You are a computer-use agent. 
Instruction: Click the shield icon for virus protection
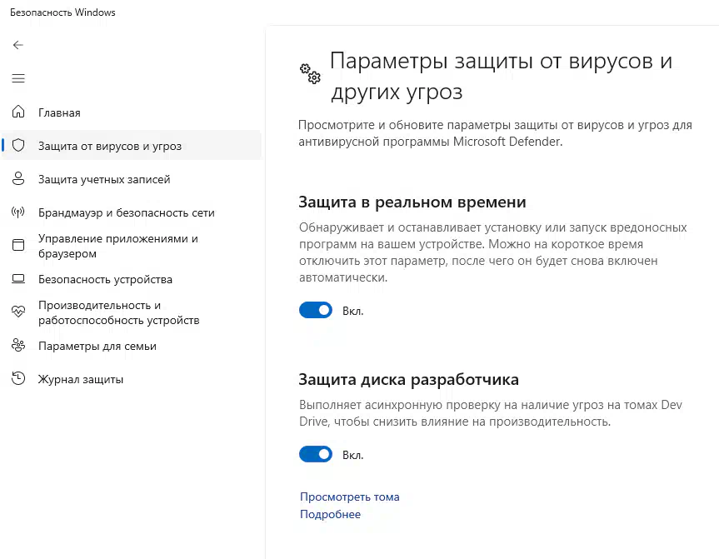tap(18, 145)
